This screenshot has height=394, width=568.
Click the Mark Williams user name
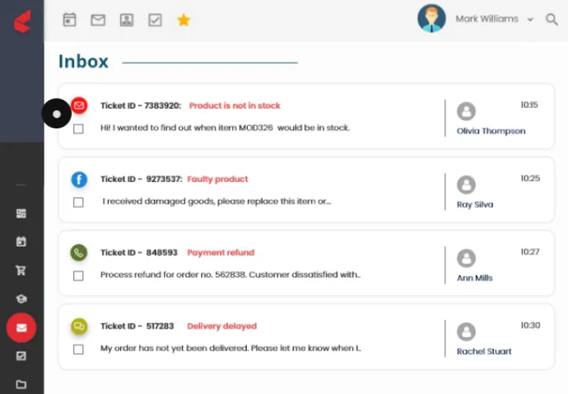487,19
